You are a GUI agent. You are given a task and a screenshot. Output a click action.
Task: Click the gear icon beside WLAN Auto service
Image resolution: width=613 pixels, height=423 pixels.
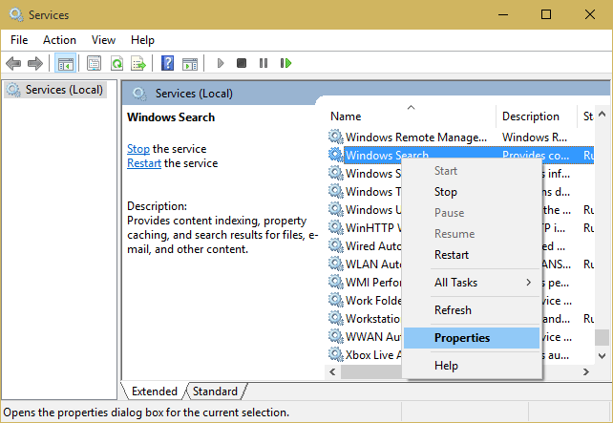click(x=335, y=264)
